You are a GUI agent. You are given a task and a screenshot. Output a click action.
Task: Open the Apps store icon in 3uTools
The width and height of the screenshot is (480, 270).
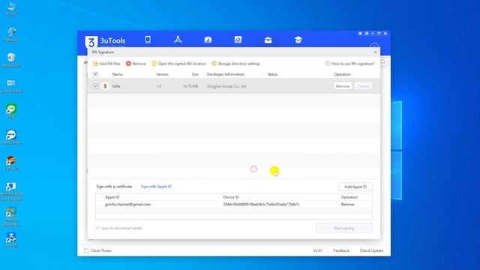[x=178, y=40]
